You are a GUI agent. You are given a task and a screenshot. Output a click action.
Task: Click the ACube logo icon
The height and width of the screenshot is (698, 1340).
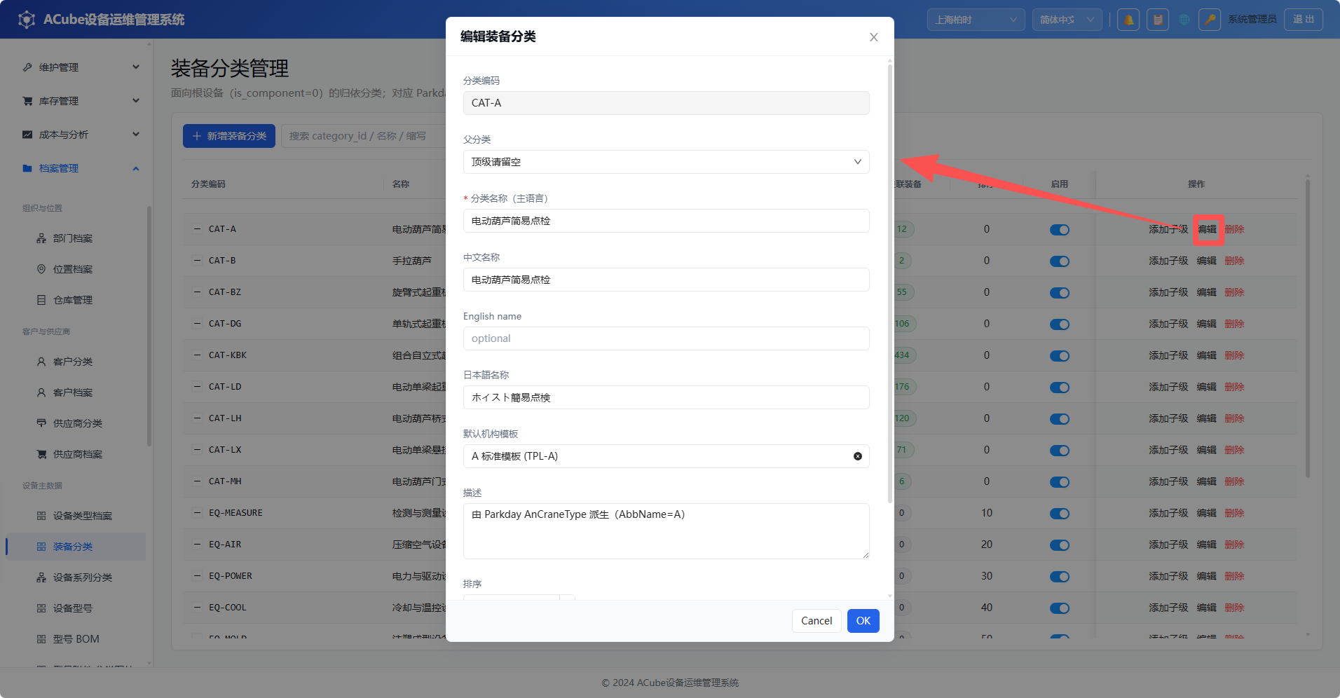pyautogui.click(x=27, y=20)
